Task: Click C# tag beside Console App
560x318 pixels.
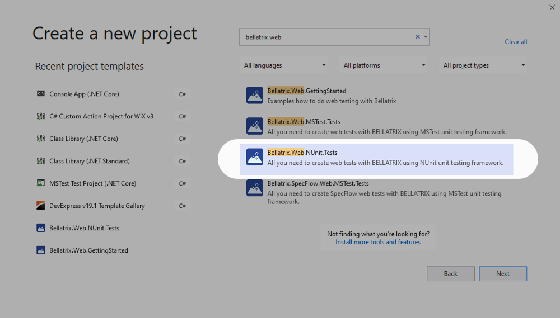Action: click(x=182, y=94)
